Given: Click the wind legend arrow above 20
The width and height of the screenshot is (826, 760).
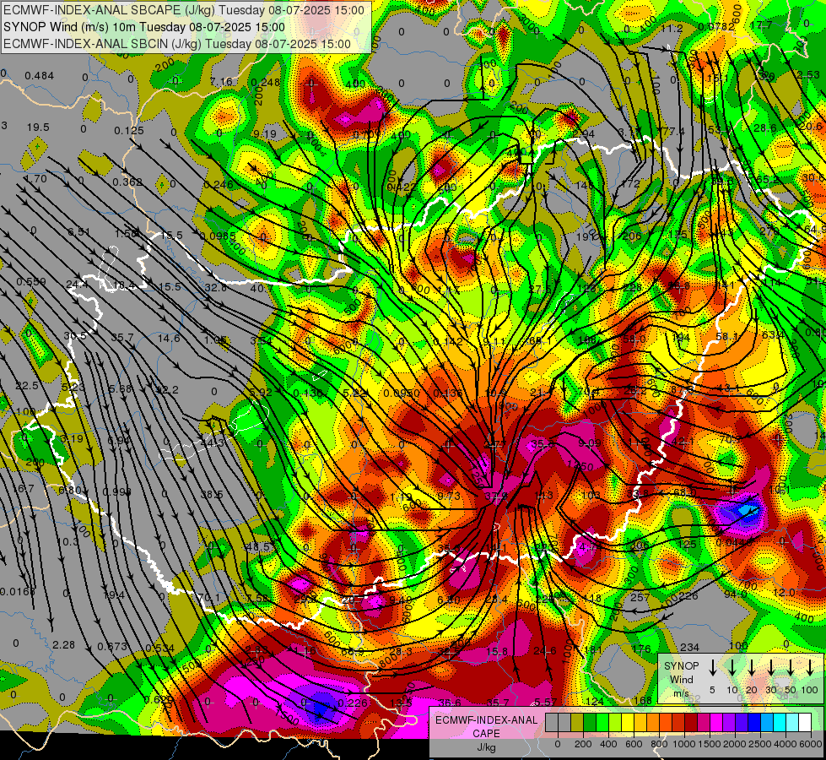Looking at the screenshot, I should [x=752, y=668].
